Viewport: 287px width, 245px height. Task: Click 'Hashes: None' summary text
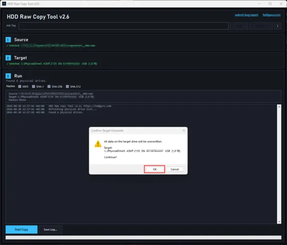[x=17, y=100]
